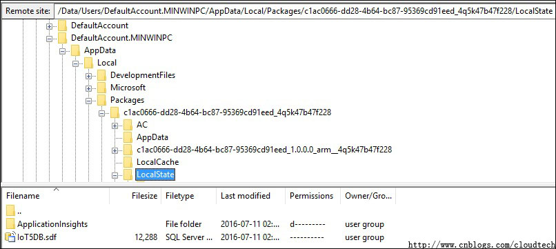Viewport: 556px width, 249px height.
Task: Collapse the LocalState tree node
Action: pos(115,175)
